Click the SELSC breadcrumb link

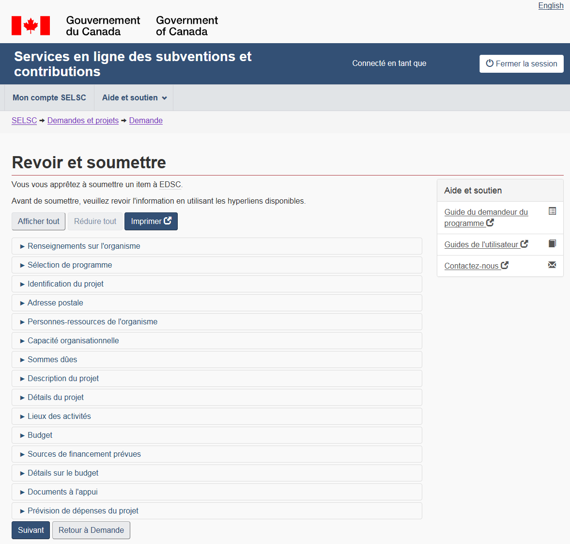coord(24,121)
